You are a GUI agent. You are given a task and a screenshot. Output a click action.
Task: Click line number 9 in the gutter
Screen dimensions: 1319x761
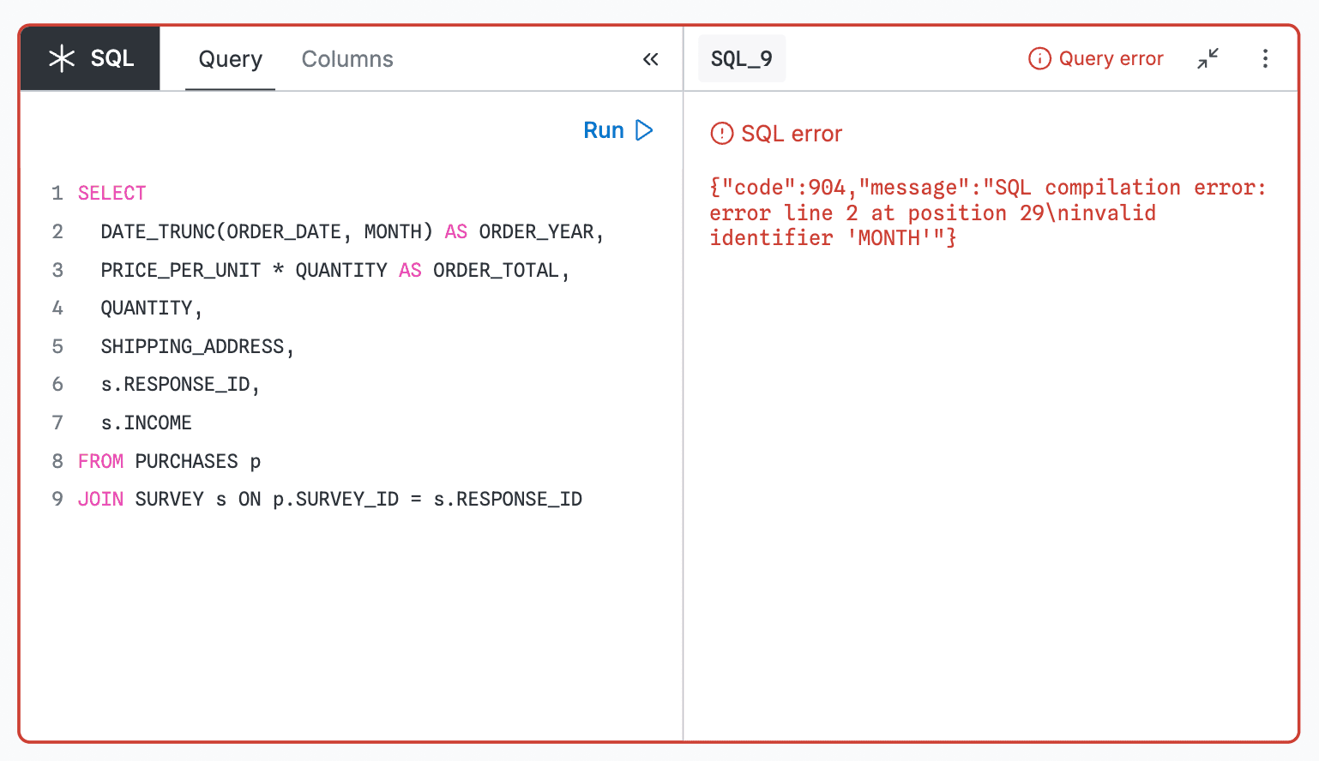(x=57, y=500)
